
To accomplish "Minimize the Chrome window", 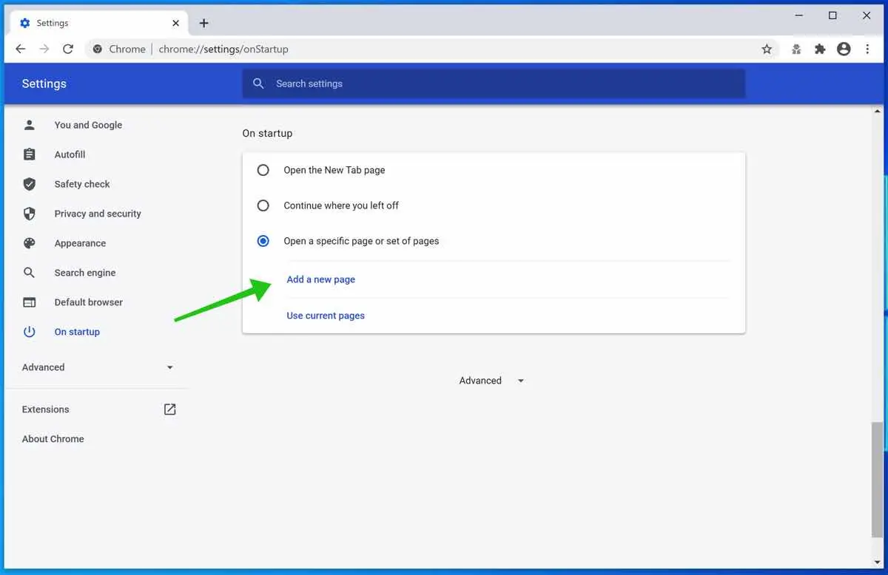I will [x=798, y=16].
